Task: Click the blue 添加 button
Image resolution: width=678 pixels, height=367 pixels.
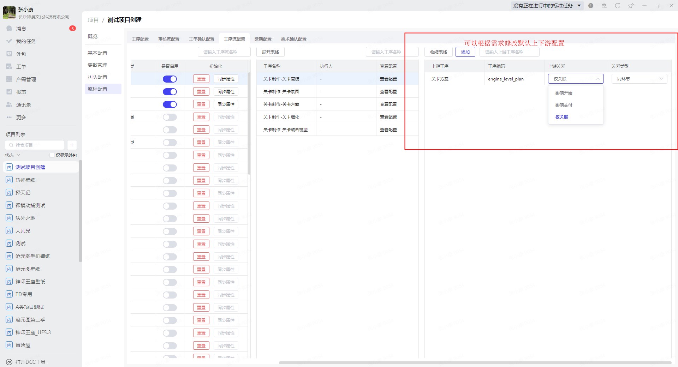Action: (x=465, y=52)
